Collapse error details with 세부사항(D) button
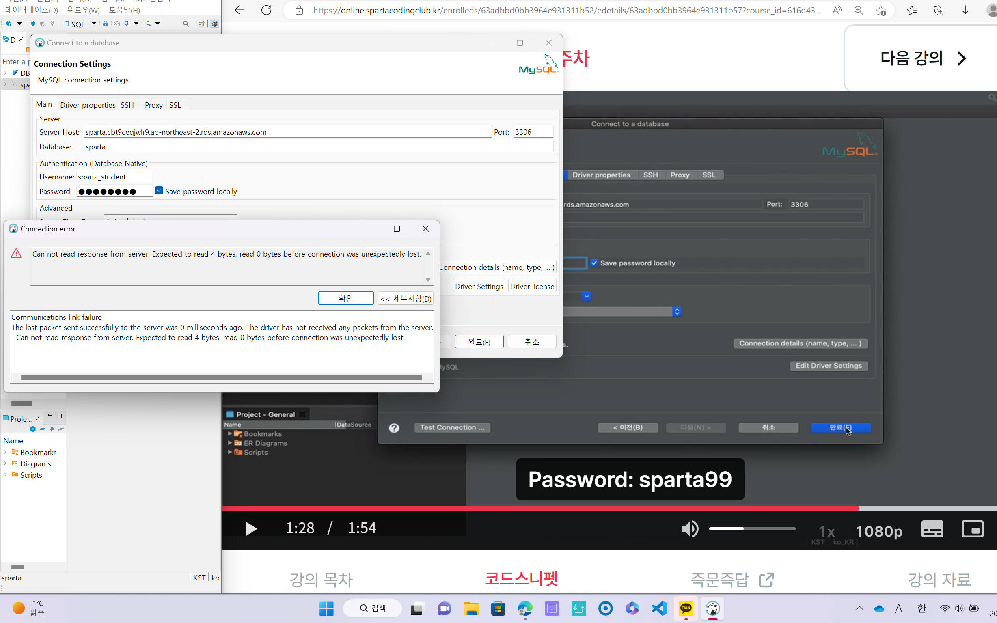This screenshot has height=623, width=997. coord(406,298)
